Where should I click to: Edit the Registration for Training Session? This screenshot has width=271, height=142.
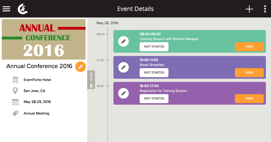(x=123, y=93)
